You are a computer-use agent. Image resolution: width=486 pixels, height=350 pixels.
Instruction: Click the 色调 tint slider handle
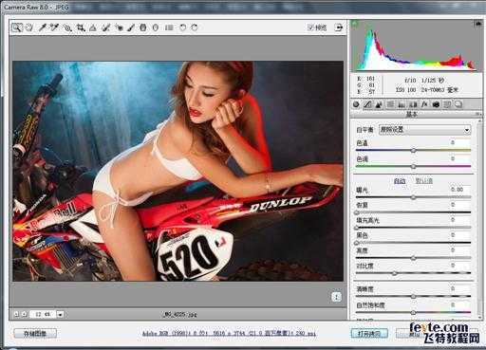tap(413, 166)
